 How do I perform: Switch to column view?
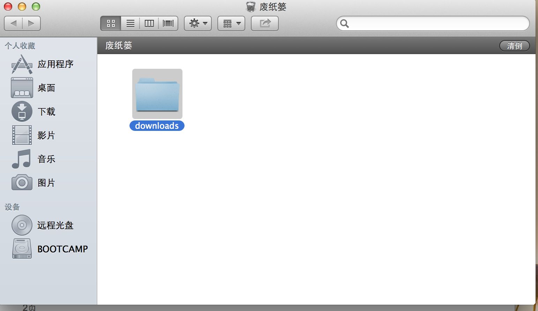(x=149, y=23)
